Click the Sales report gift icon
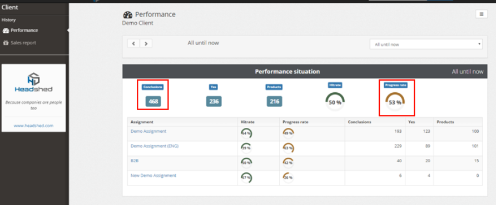496x205 pixels. [x=6, y=43]
